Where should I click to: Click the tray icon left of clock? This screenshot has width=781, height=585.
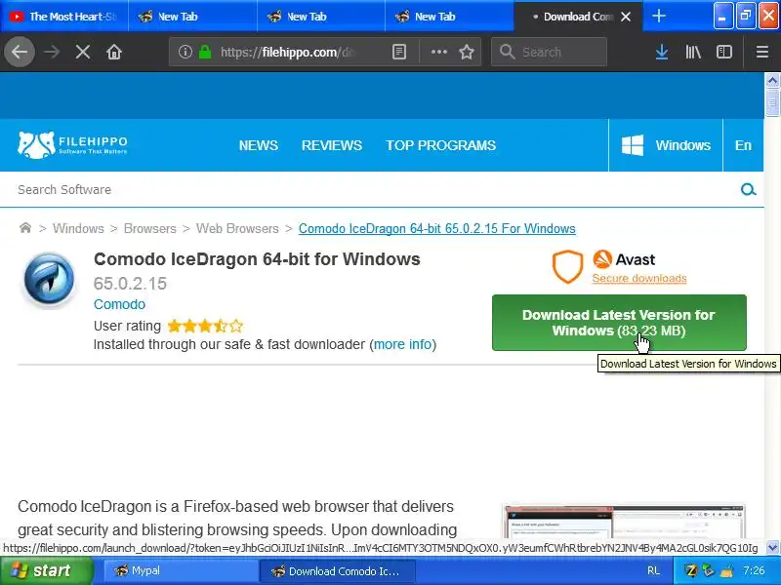pyautogui.click(x=726, y=570)
